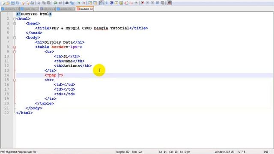Place cursor in the title text on line 4

pos(90,28)
